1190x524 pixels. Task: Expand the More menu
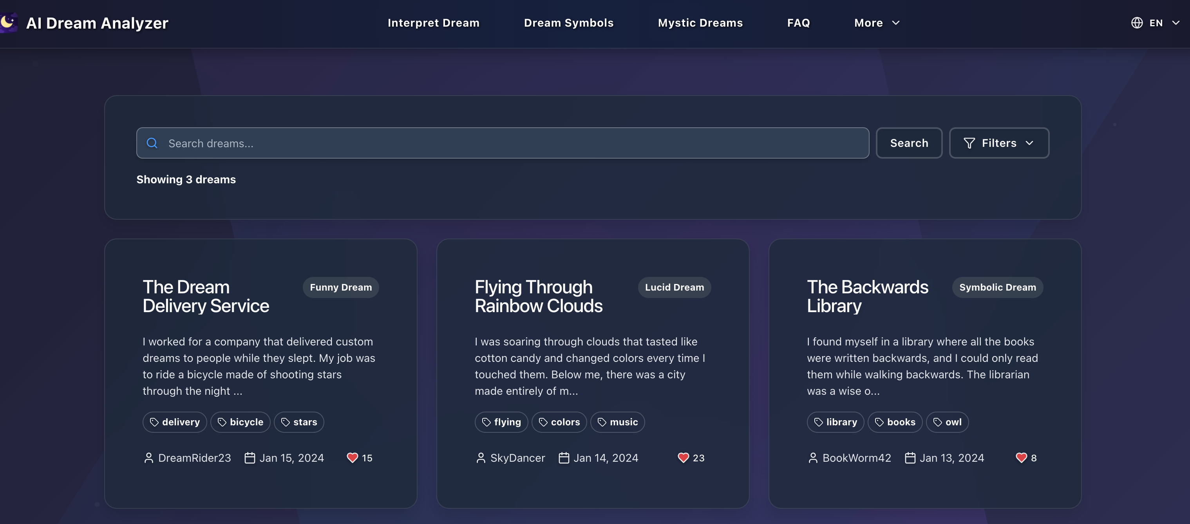click(x=877, y=23)
